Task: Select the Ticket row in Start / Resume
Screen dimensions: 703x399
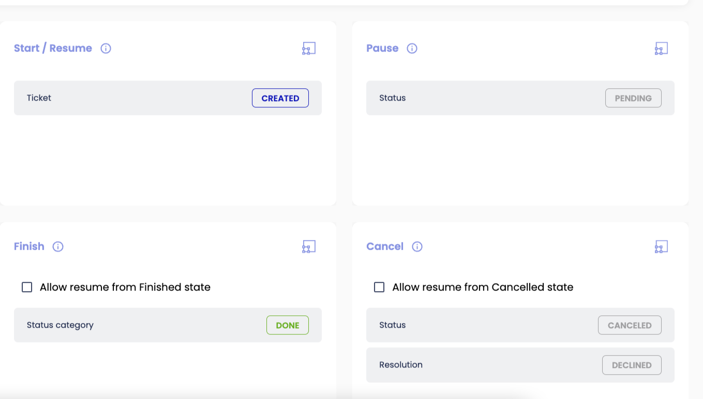Action: 129,98
